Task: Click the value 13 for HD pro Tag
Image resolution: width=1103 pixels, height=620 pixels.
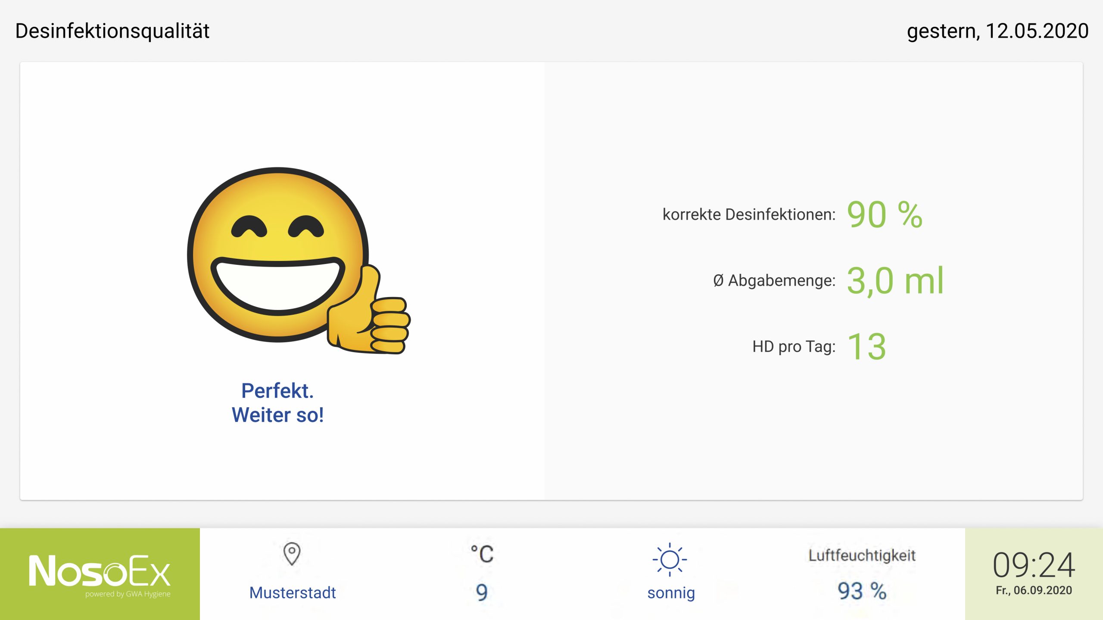Action: [x=867, y=347]
